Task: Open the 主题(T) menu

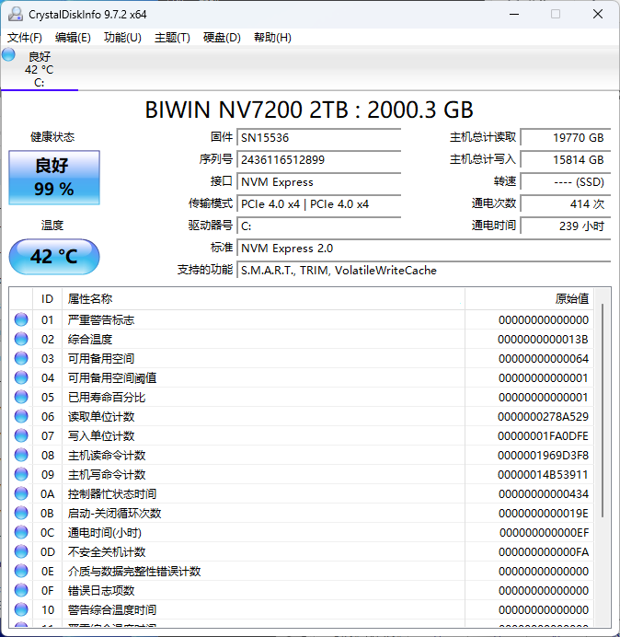Action: 172,38
